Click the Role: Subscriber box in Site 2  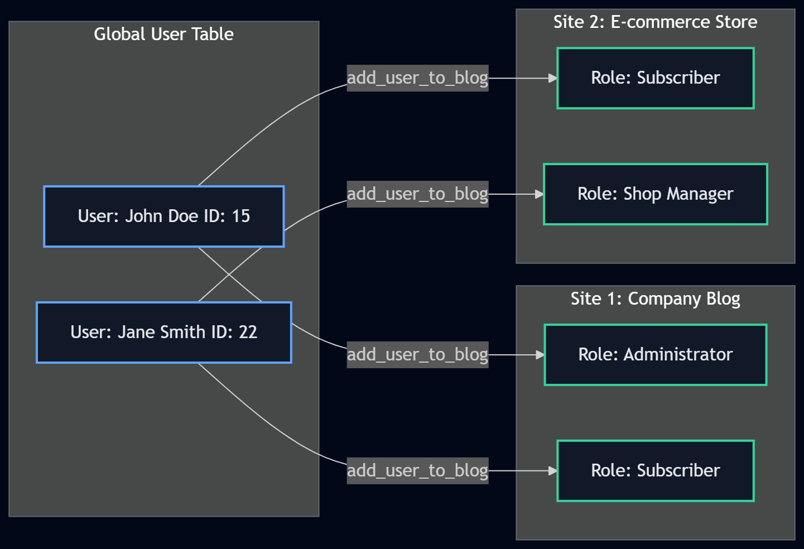(654, 78)
